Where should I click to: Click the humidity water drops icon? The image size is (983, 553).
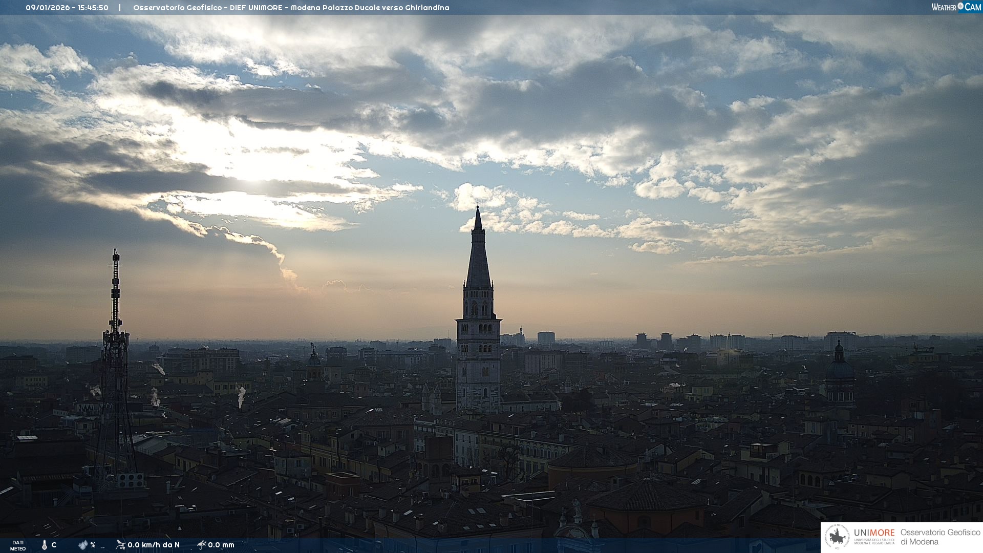point(83,545)
